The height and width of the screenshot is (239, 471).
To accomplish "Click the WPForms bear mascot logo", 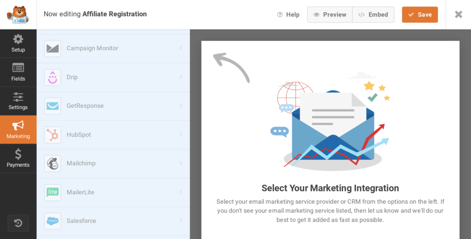I will pyautogui.click(x=18, y=14).
